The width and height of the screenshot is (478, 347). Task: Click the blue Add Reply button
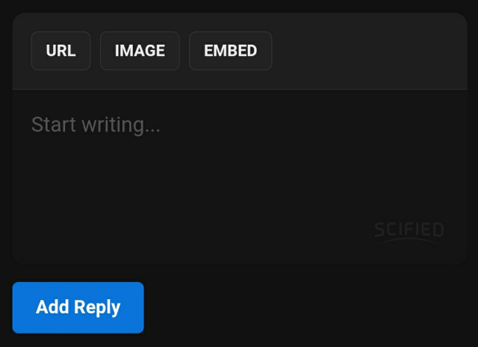click(x=78, y=307)
